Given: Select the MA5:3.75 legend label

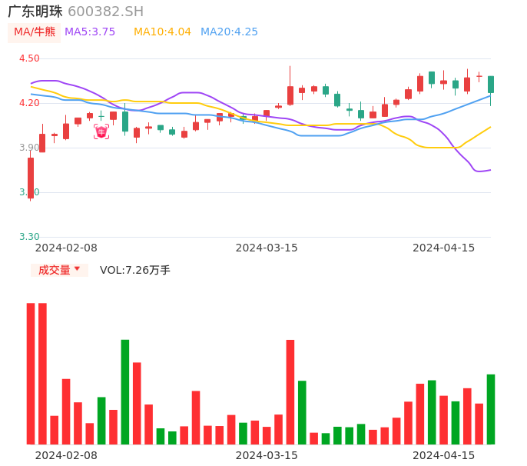Looking at the screenshot, I should click(90, 32).
